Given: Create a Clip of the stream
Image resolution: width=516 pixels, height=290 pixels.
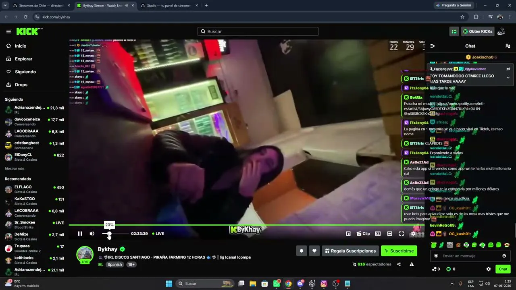Looking at the screenshot, I should 363,234.
